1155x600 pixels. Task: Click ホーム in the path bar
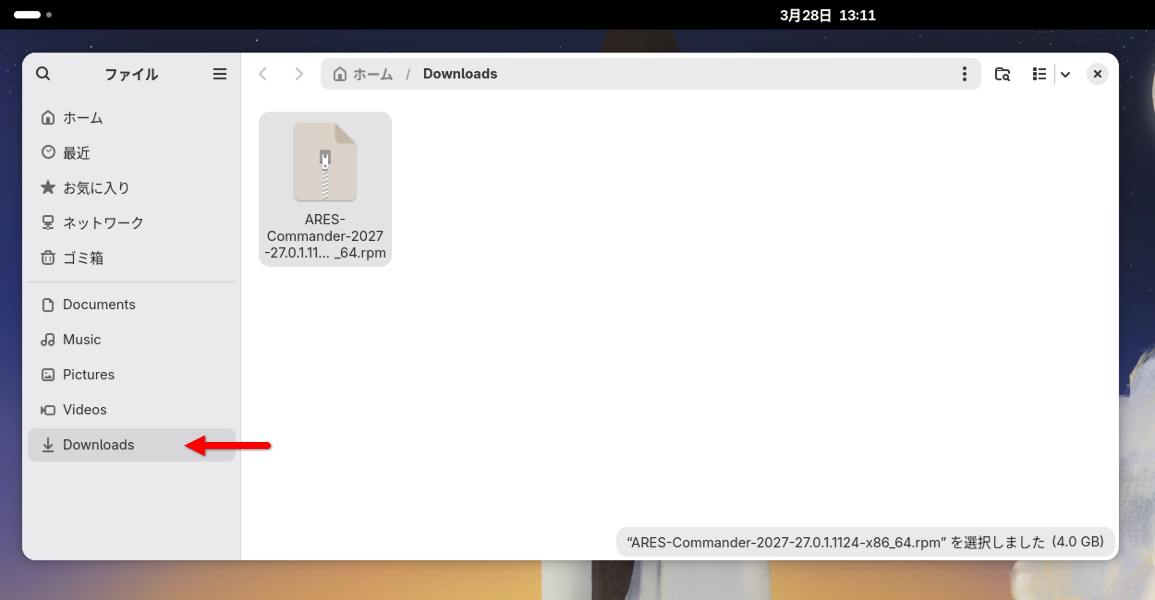pyautogui.click(x=364, y=74)
